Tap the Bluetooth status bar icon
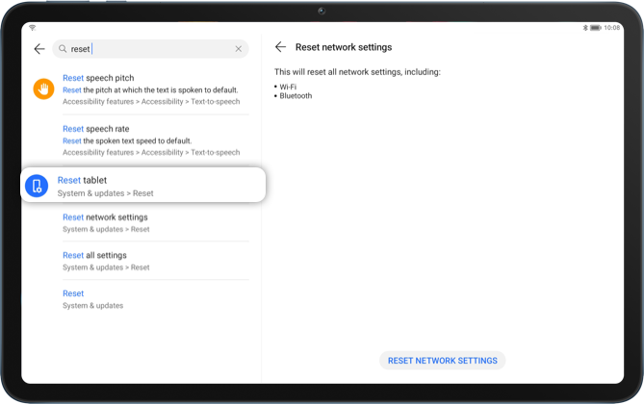This screenshot has width=644, height=404. [584, 28]
